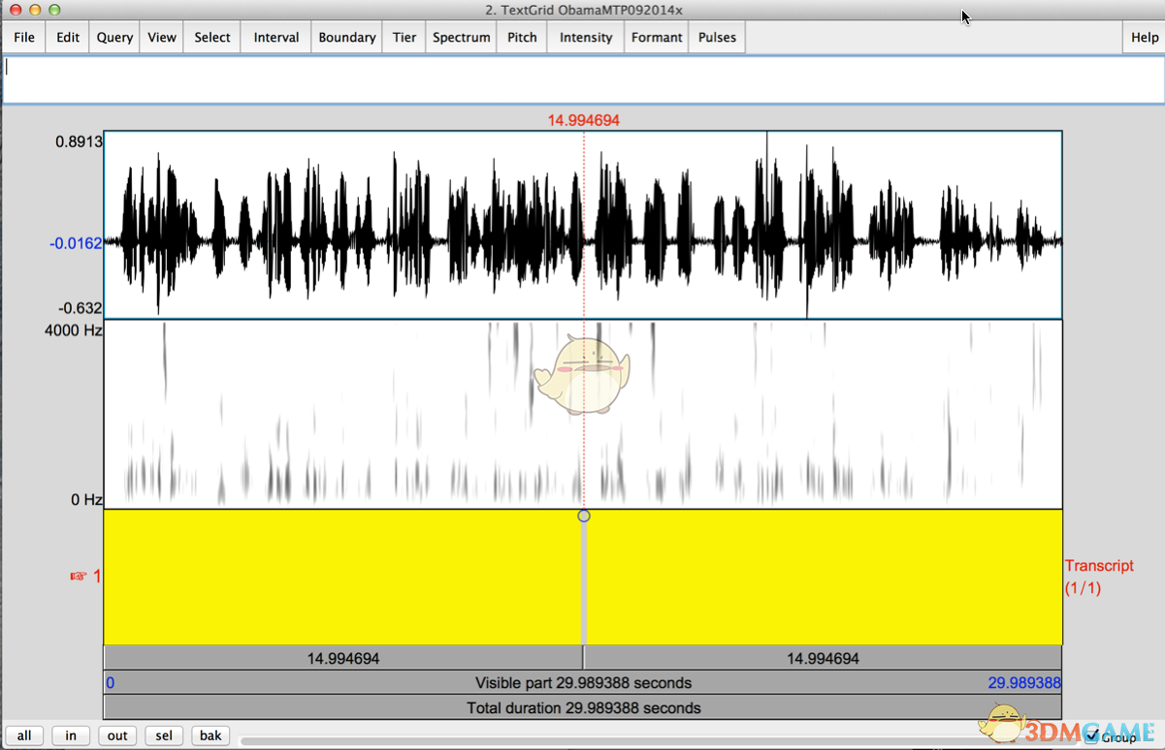The width and height of the screenshot is (1165, 750).
Task: Open the Boundary menu
Action: click(x=346, y=38)
